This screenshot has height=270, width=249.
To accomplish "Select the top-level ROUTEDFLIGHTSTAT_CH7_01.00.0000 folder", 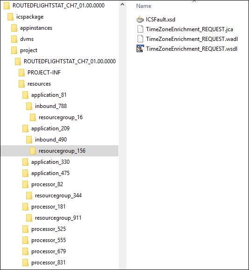I will coord(58,6).
